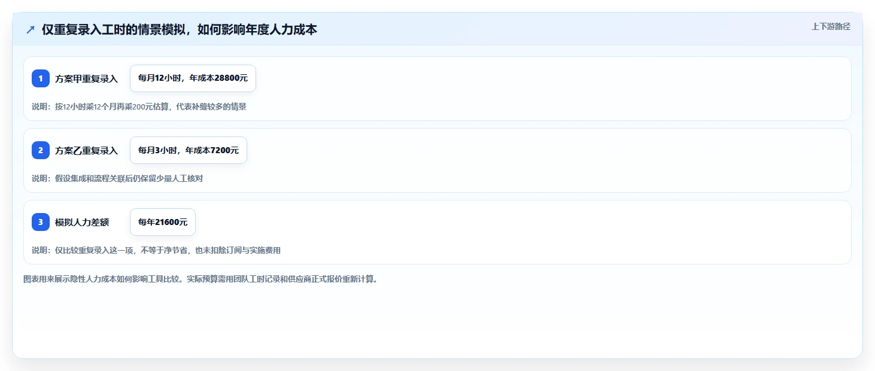The width and height of the screenshot is (875, 371).
Task: Click the note starting 说明：按12小时乘12个月
Action: click(x=139, y=107)
